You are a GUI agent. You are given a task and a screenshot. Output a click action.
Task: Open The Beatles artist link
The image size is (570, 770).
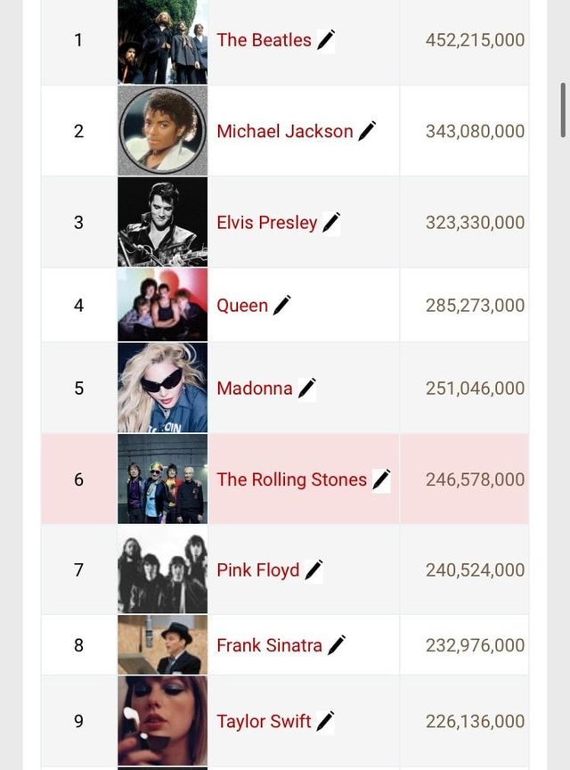[x=264, y=40]
